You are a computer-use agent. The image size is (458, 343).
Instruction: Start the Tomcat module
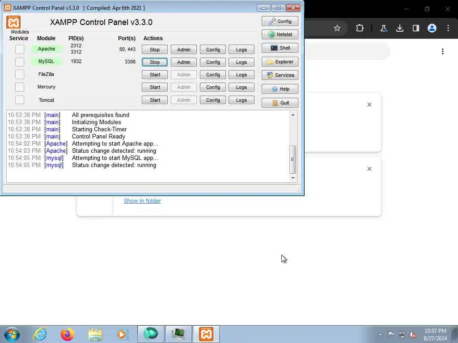(x=155, y=100)
